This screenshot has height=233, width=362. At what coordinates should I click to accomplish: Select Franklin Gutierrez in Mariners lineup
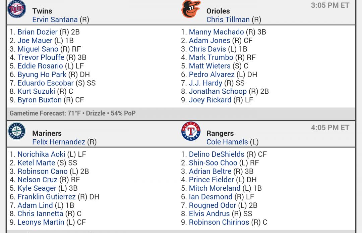[46, 197]
